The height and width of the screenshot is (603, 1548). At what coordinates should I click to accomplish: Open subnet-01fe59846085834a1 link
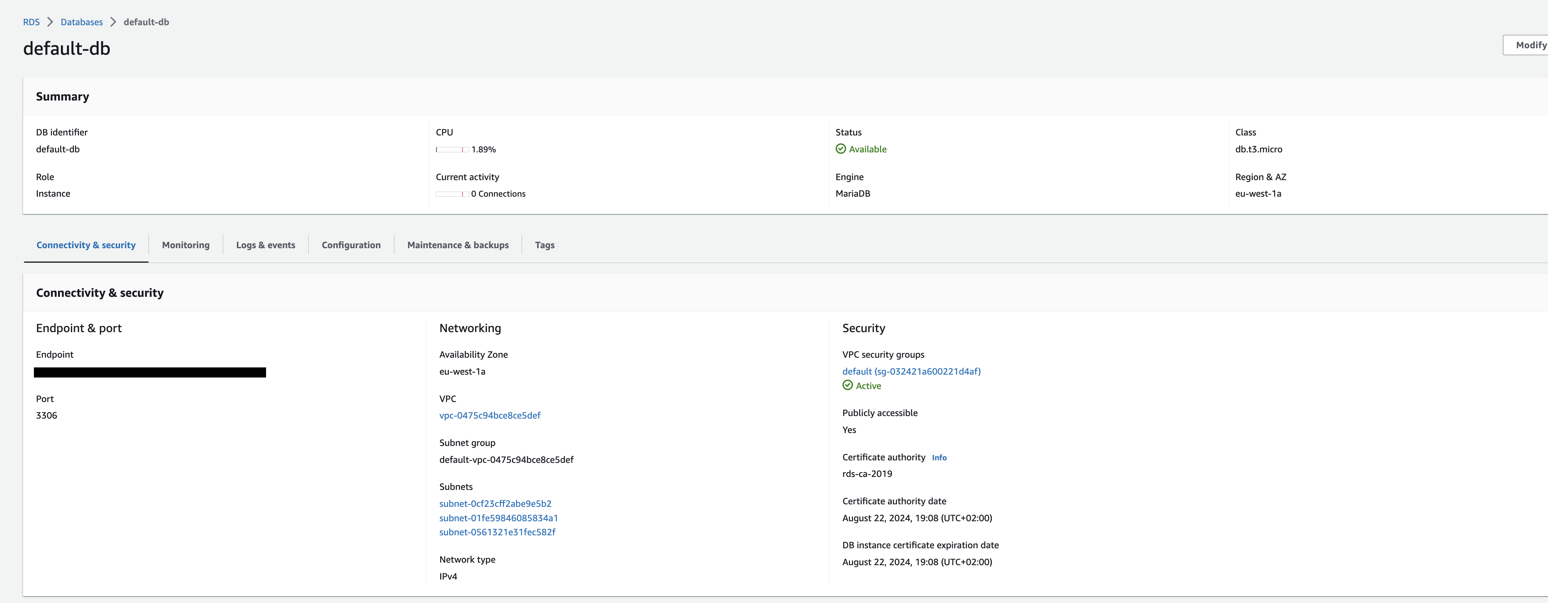pos(498,518)
